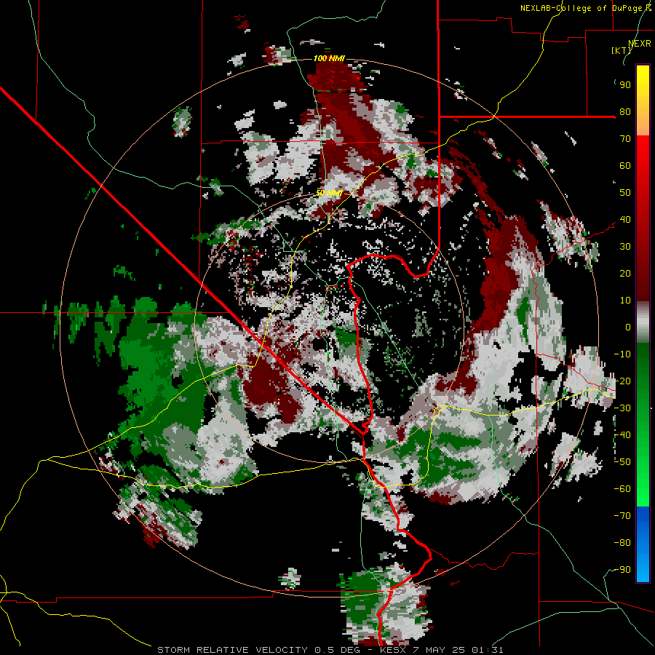Image resolution: width=655 pixels, height=655 pixels.
Task: Click the -60 value on velocity scale
Action: point(622,489)
